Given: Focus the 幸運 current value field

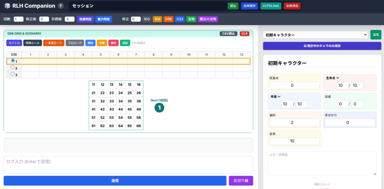Looking at the screenshot, I should (x=287, y=104).
